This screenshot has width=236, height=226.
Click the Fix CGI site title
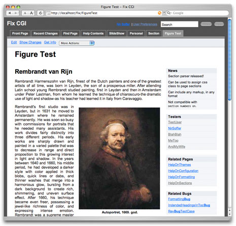17,23
